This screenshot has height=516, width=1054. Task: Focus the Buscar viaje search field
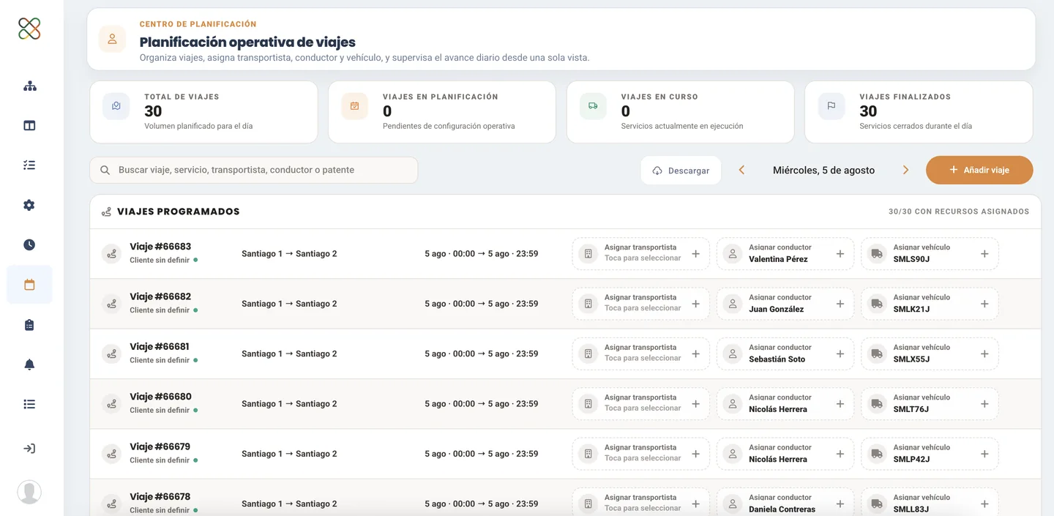254,170
